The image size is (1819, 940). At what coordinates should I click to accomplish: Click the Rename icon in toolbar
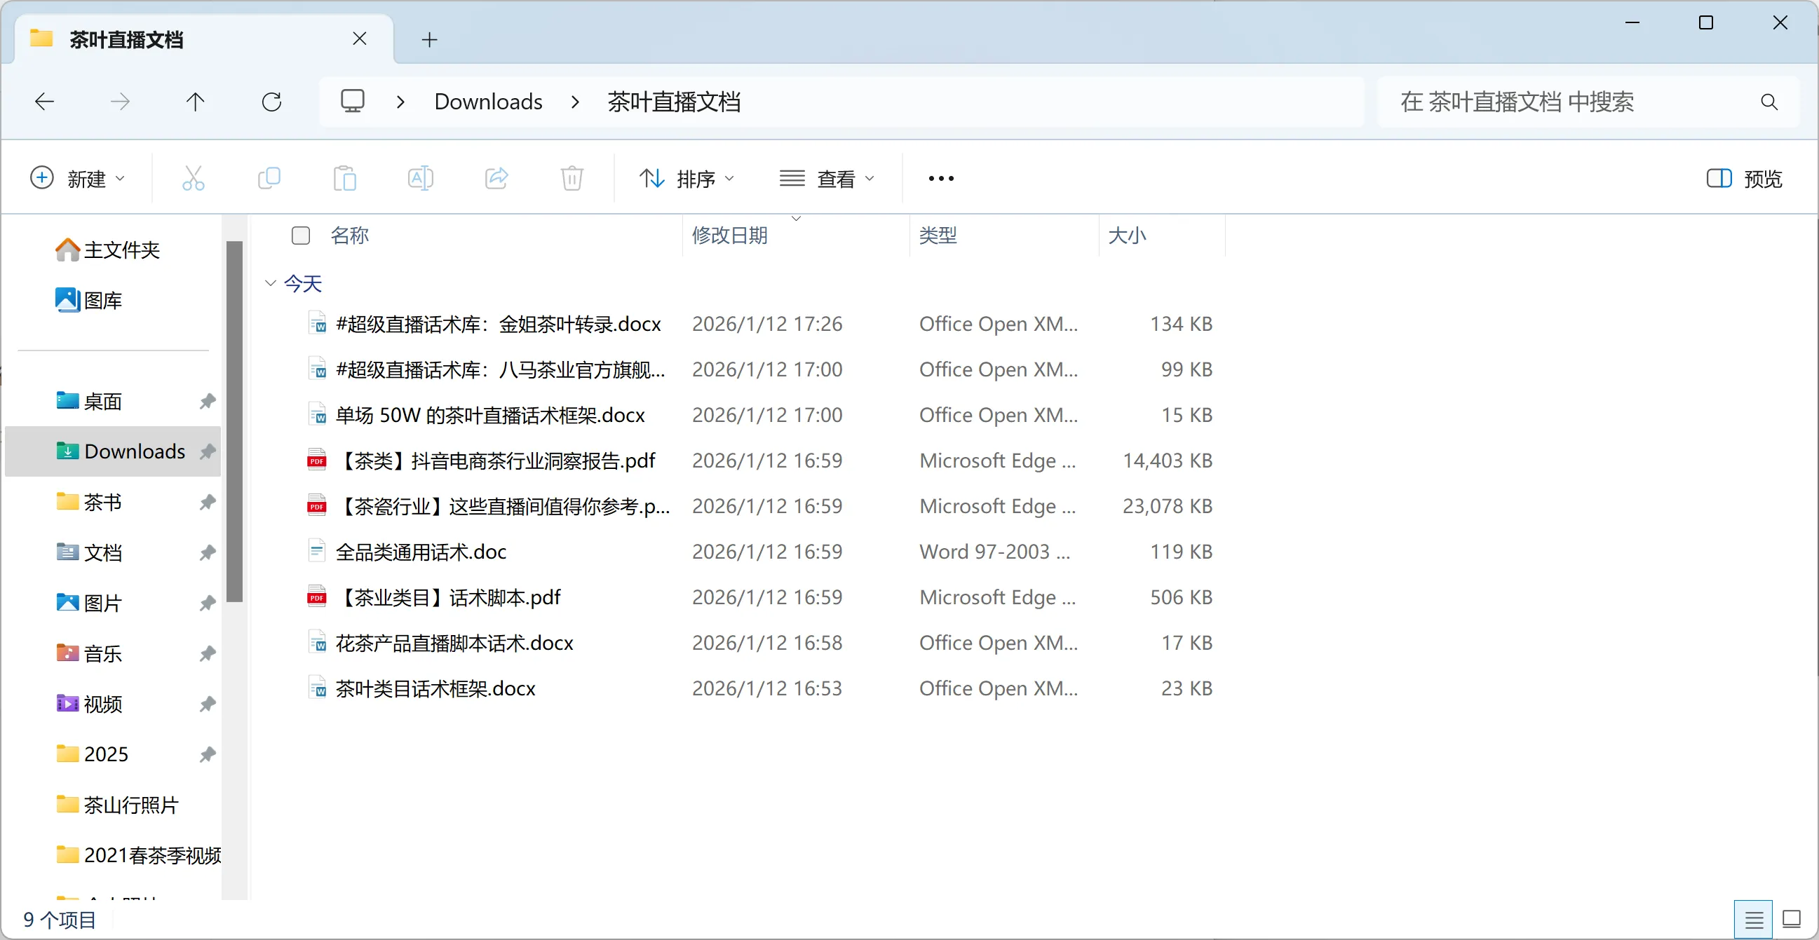(420, 179)
